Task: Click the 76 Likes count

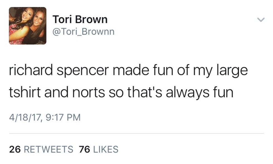Action: (99, 150)
